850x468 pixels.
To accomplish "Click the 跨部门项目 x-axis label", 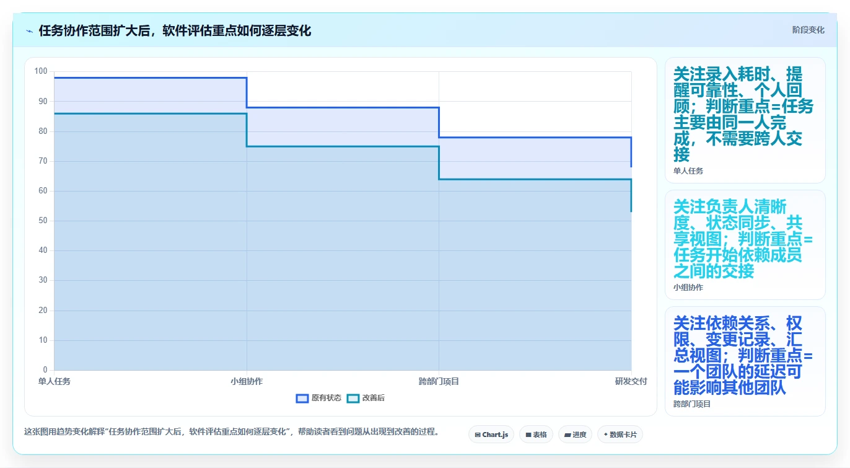I will pos(439,381).
